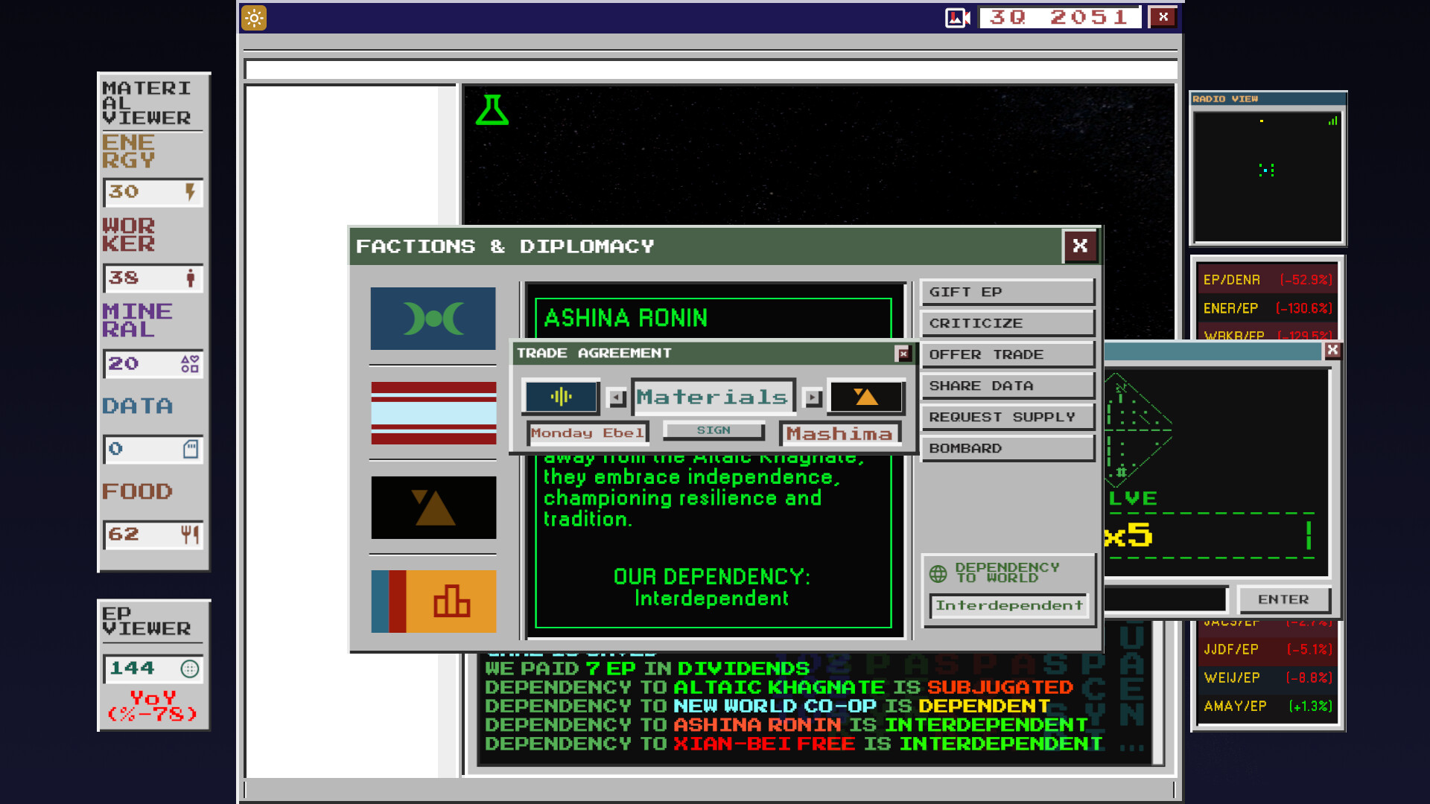Screen dimensions: 1430x804
Task: Click the right arrow beside Materials
Action: click(x=811, y=397)
